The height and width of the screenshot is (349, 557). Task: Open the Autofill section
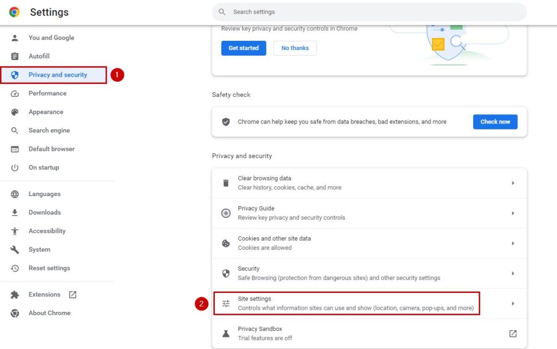coord(39,56)
